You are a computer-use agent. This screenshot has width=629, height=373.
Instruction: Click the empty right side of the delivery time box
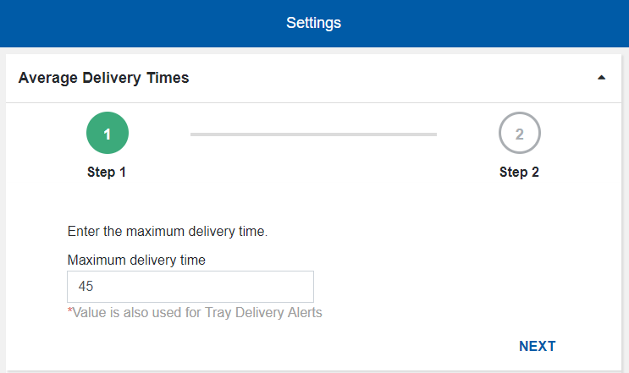[271, 287]
